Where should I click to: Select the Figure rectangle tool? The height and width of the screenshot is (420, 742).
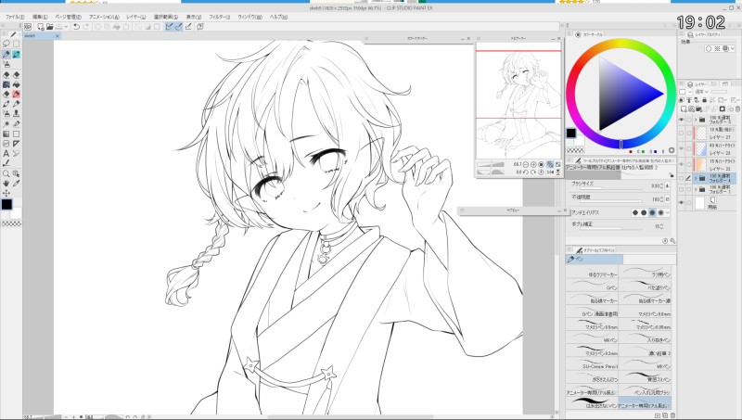pos(16,134)
